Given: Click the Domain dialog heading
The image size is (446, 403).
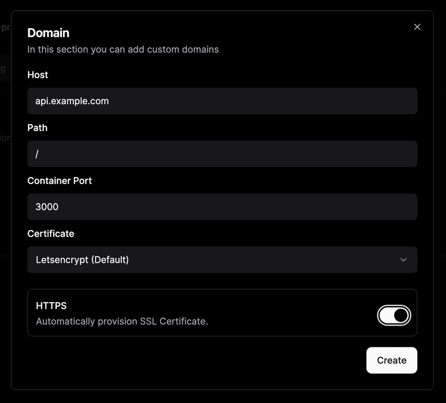Looking at the screenshot, I should (x=48, y=33).
